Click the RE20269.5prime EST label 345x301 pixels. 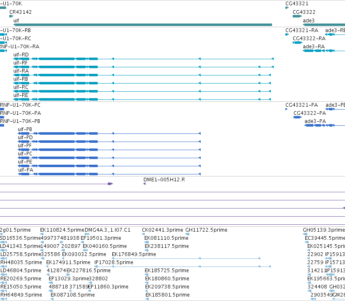tap(21, 279)
